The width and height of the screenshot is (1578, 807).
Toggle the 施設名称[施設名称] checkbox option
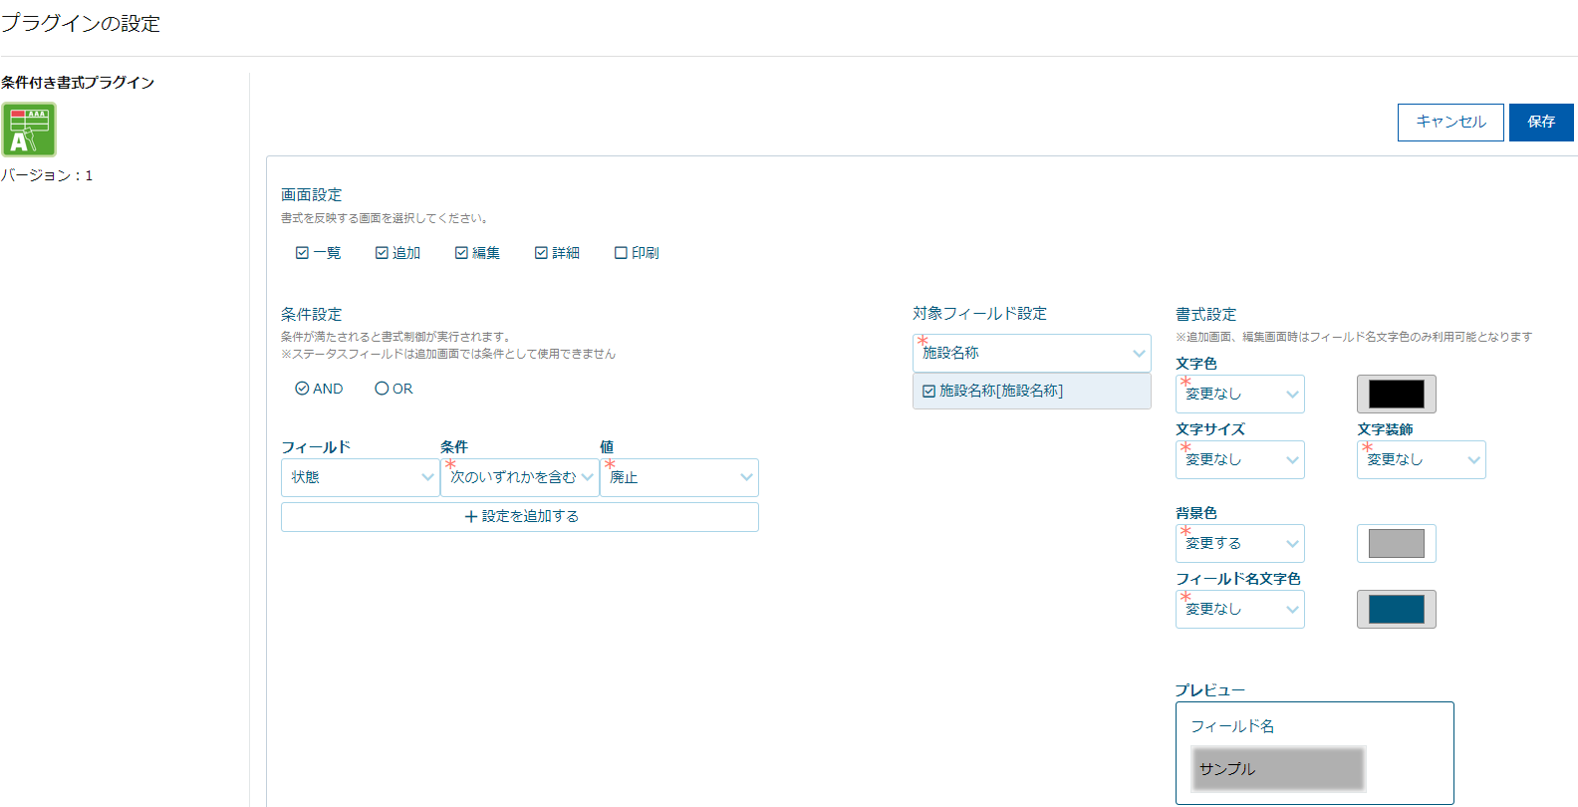(929, 392)
